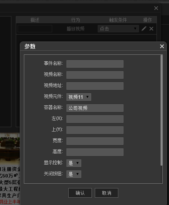
Task: Delete the 播放视频 event row with X icon
Action: point(151,29)
